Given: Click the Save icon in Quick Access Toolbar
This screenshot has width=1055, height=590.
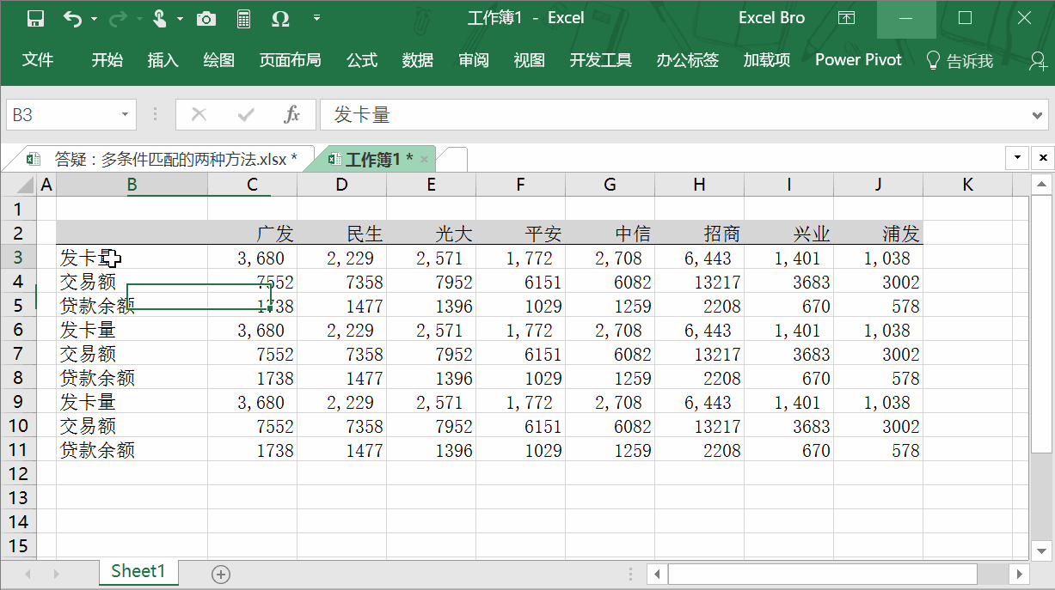Looking at the screenshot, I should 35,19.
